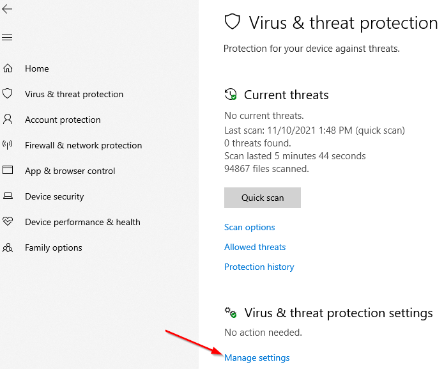444x369 pixels.
Task: Click the App & browser window icon
Action: [8, 170]
